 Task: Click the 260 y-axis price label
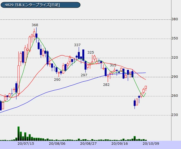[x=175, y=96]
